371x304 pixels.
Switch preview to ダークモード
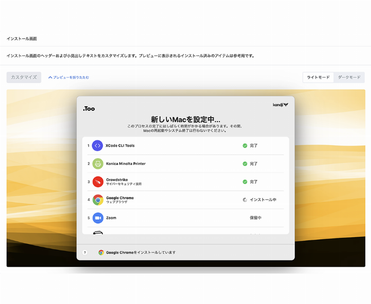(x=349, y=77)
